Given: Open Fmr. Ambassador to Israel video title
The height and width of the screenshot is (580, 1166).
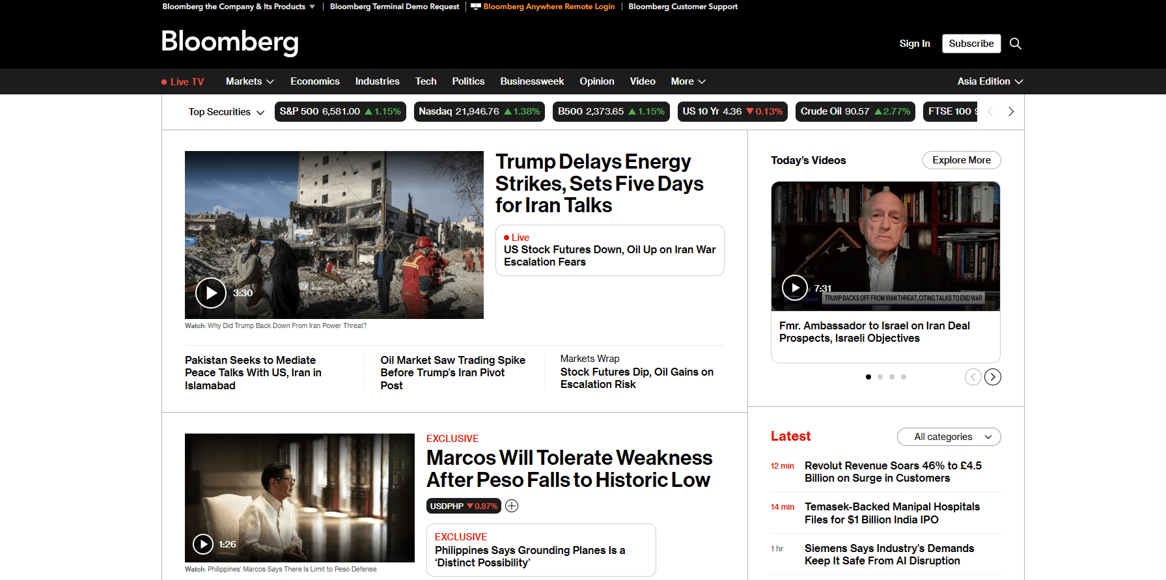Looking at the screenshot, I should (x=874, y=332).
